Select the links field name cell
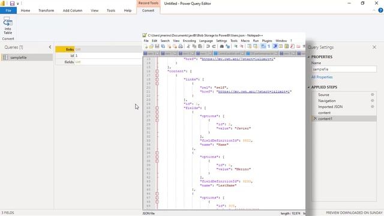384x216 pixels. (65, 49)
